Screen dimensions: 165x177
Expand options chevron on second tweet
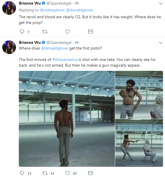161,43
